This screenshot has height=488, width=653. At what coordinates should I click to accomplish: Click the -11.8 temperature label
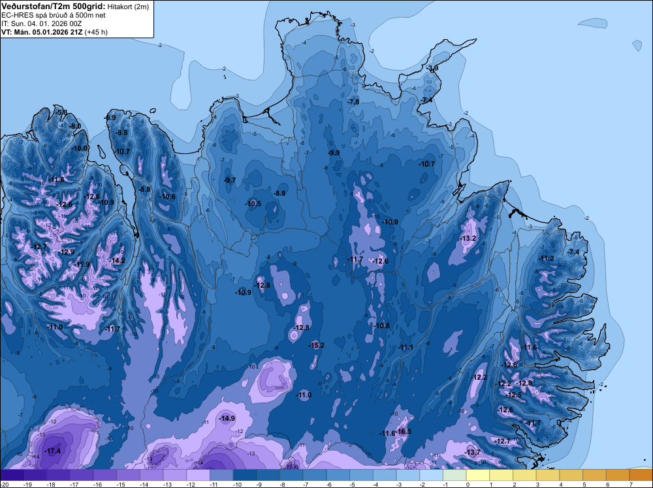point(56,179)
